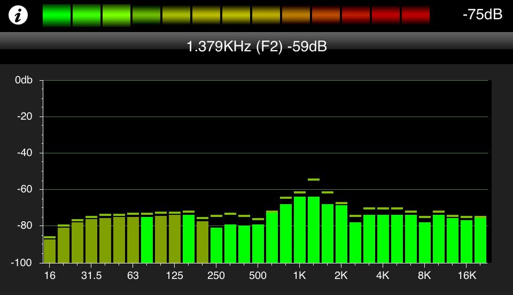Select the 63 frequency label
This screenshot has height=295, width=513.
pos(133,275)
